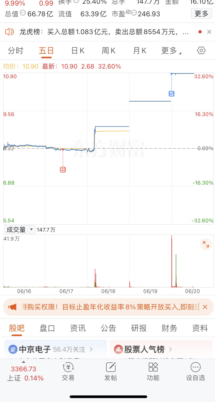Dismiss the 龙虎榜 news ticker
The image size is (215, 402).
coord(209,32)
